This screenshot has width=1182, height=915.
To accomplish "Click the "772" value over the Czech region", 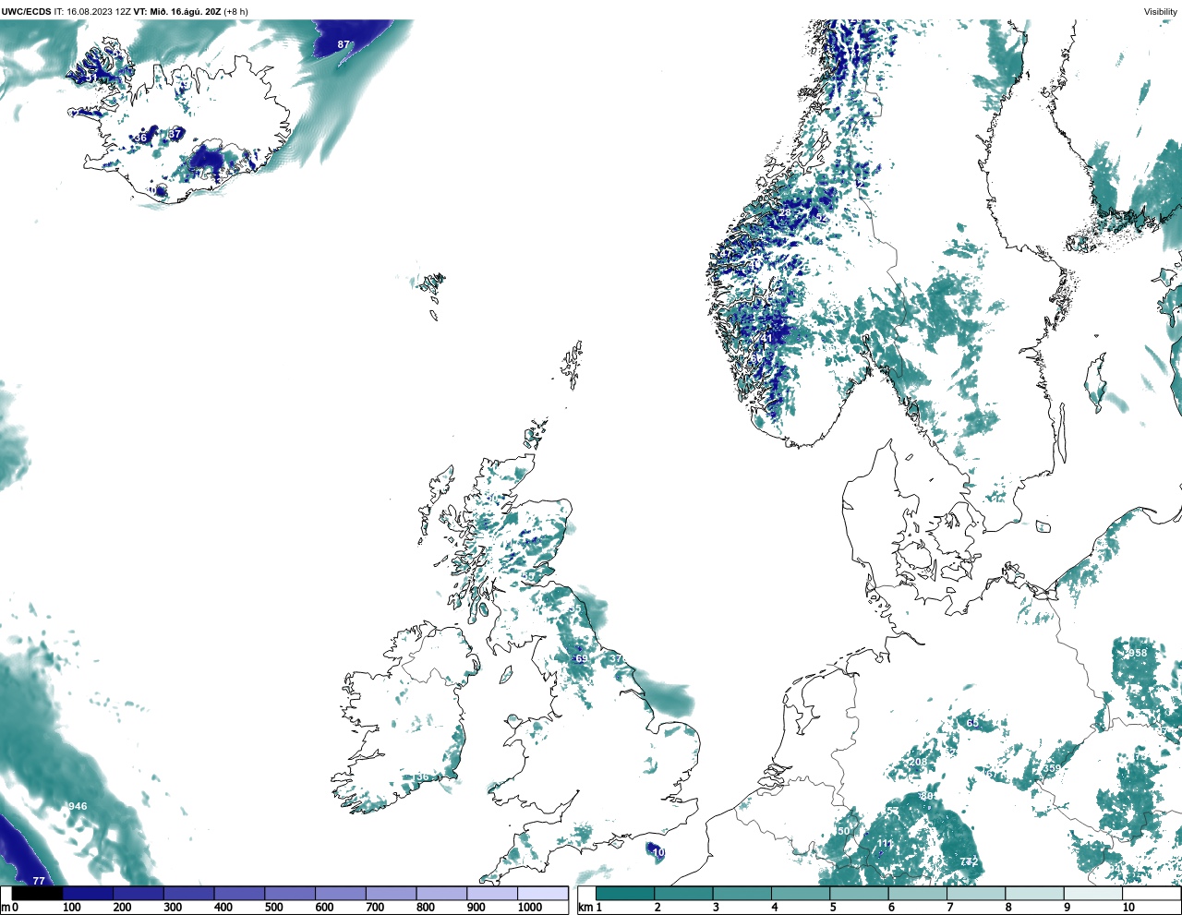I will point(969,861).
